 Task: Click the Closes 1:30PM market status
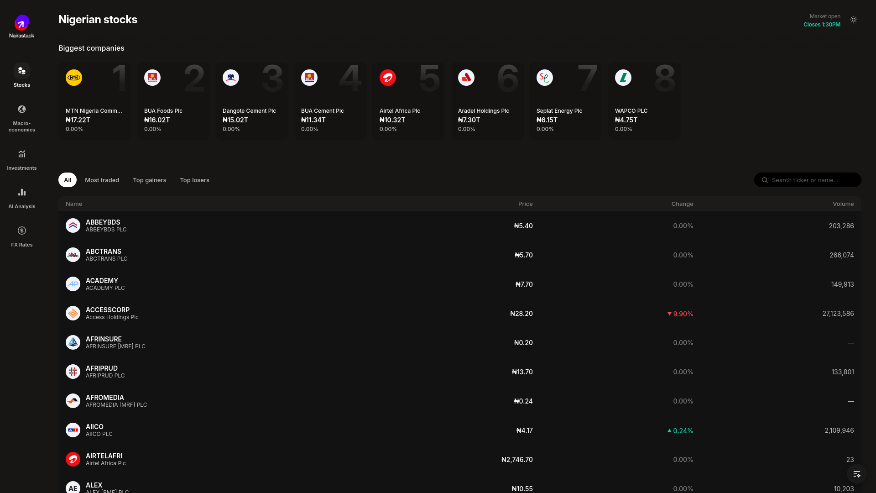[x=822, y=25]
